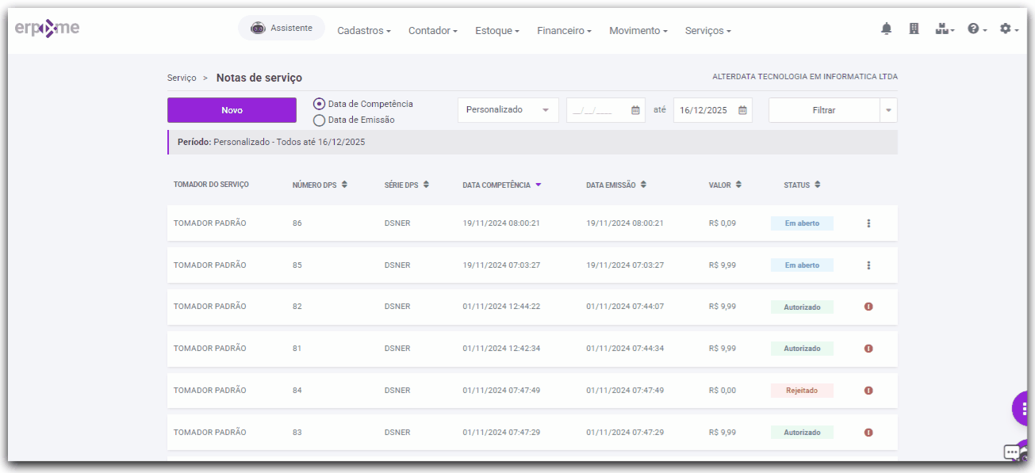Click the start date input field
1035x473 pixels.
click(x=596, y=110)
